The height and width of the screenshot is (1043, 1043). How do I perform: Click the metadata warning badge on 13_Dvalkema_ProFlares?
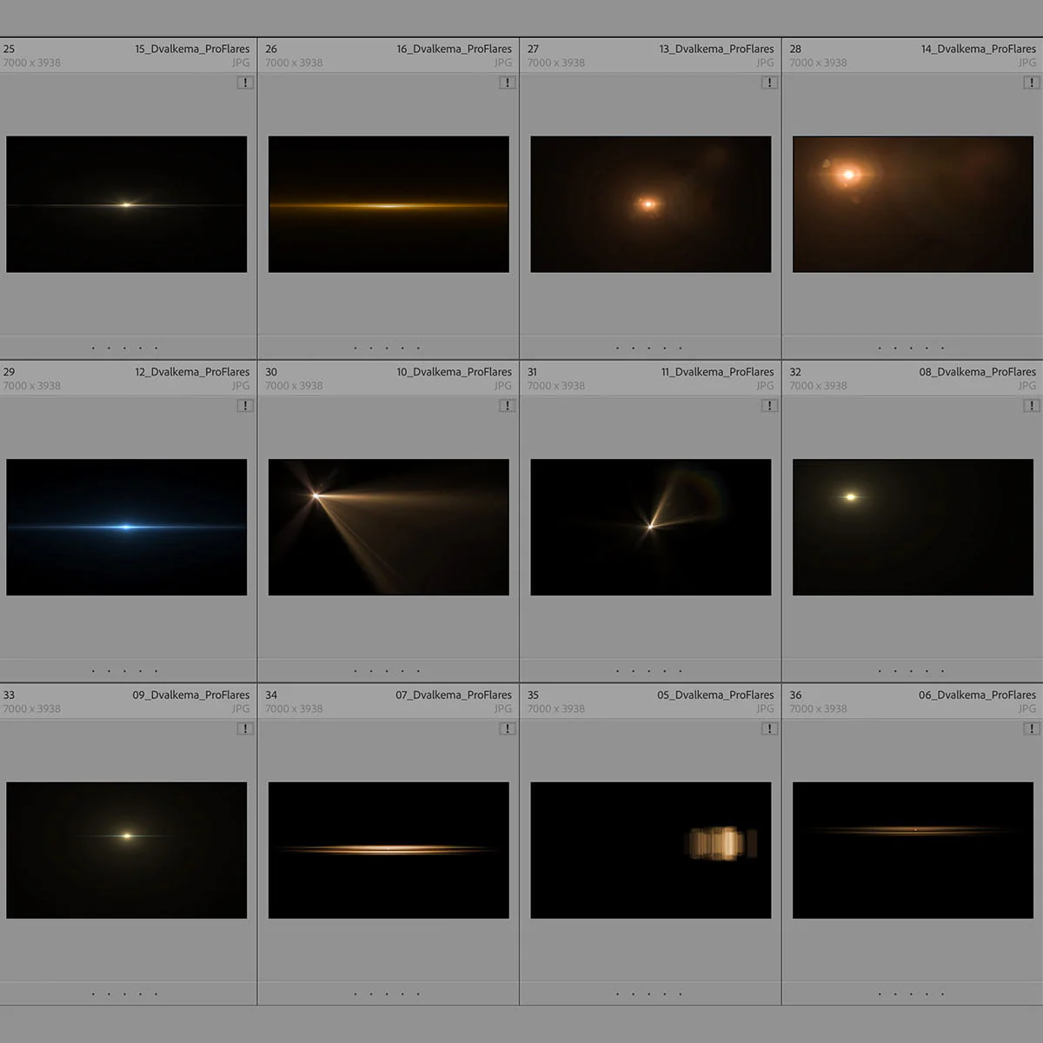click(x=769, y=83)
